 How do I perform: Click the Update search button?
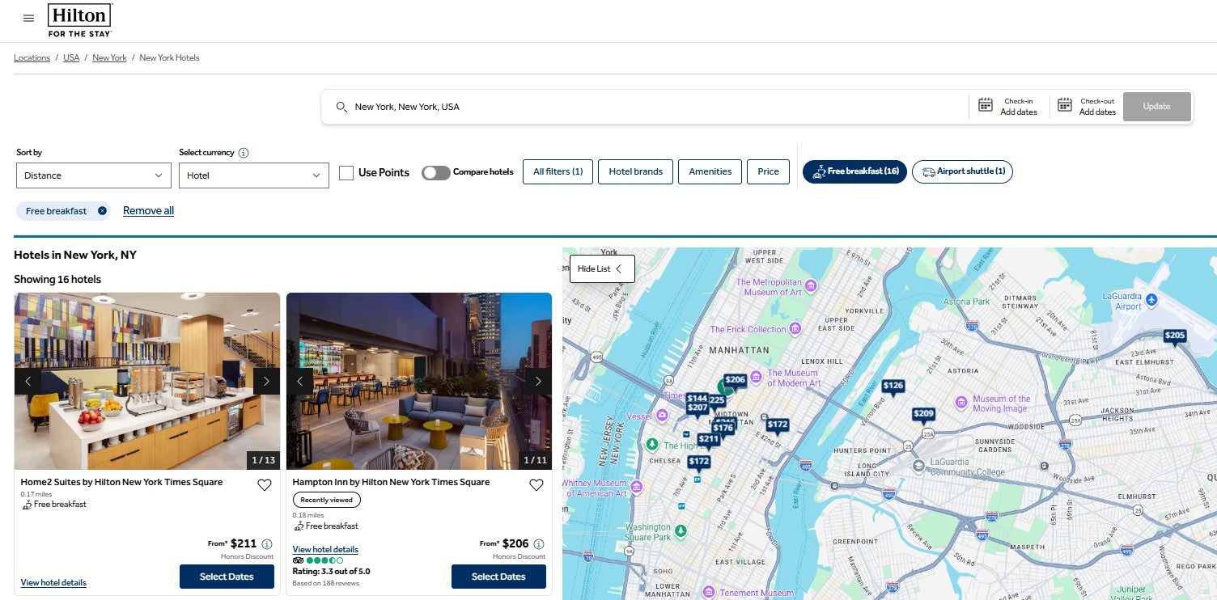point(1157,107)
